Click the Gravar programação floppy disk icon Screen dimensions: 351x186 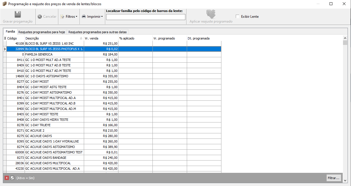(x=18, y=15)
